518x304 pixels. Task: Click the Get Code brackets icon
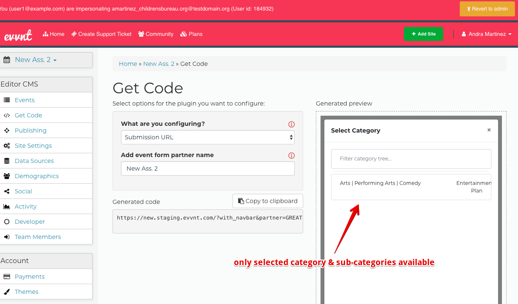click(7, 115)
